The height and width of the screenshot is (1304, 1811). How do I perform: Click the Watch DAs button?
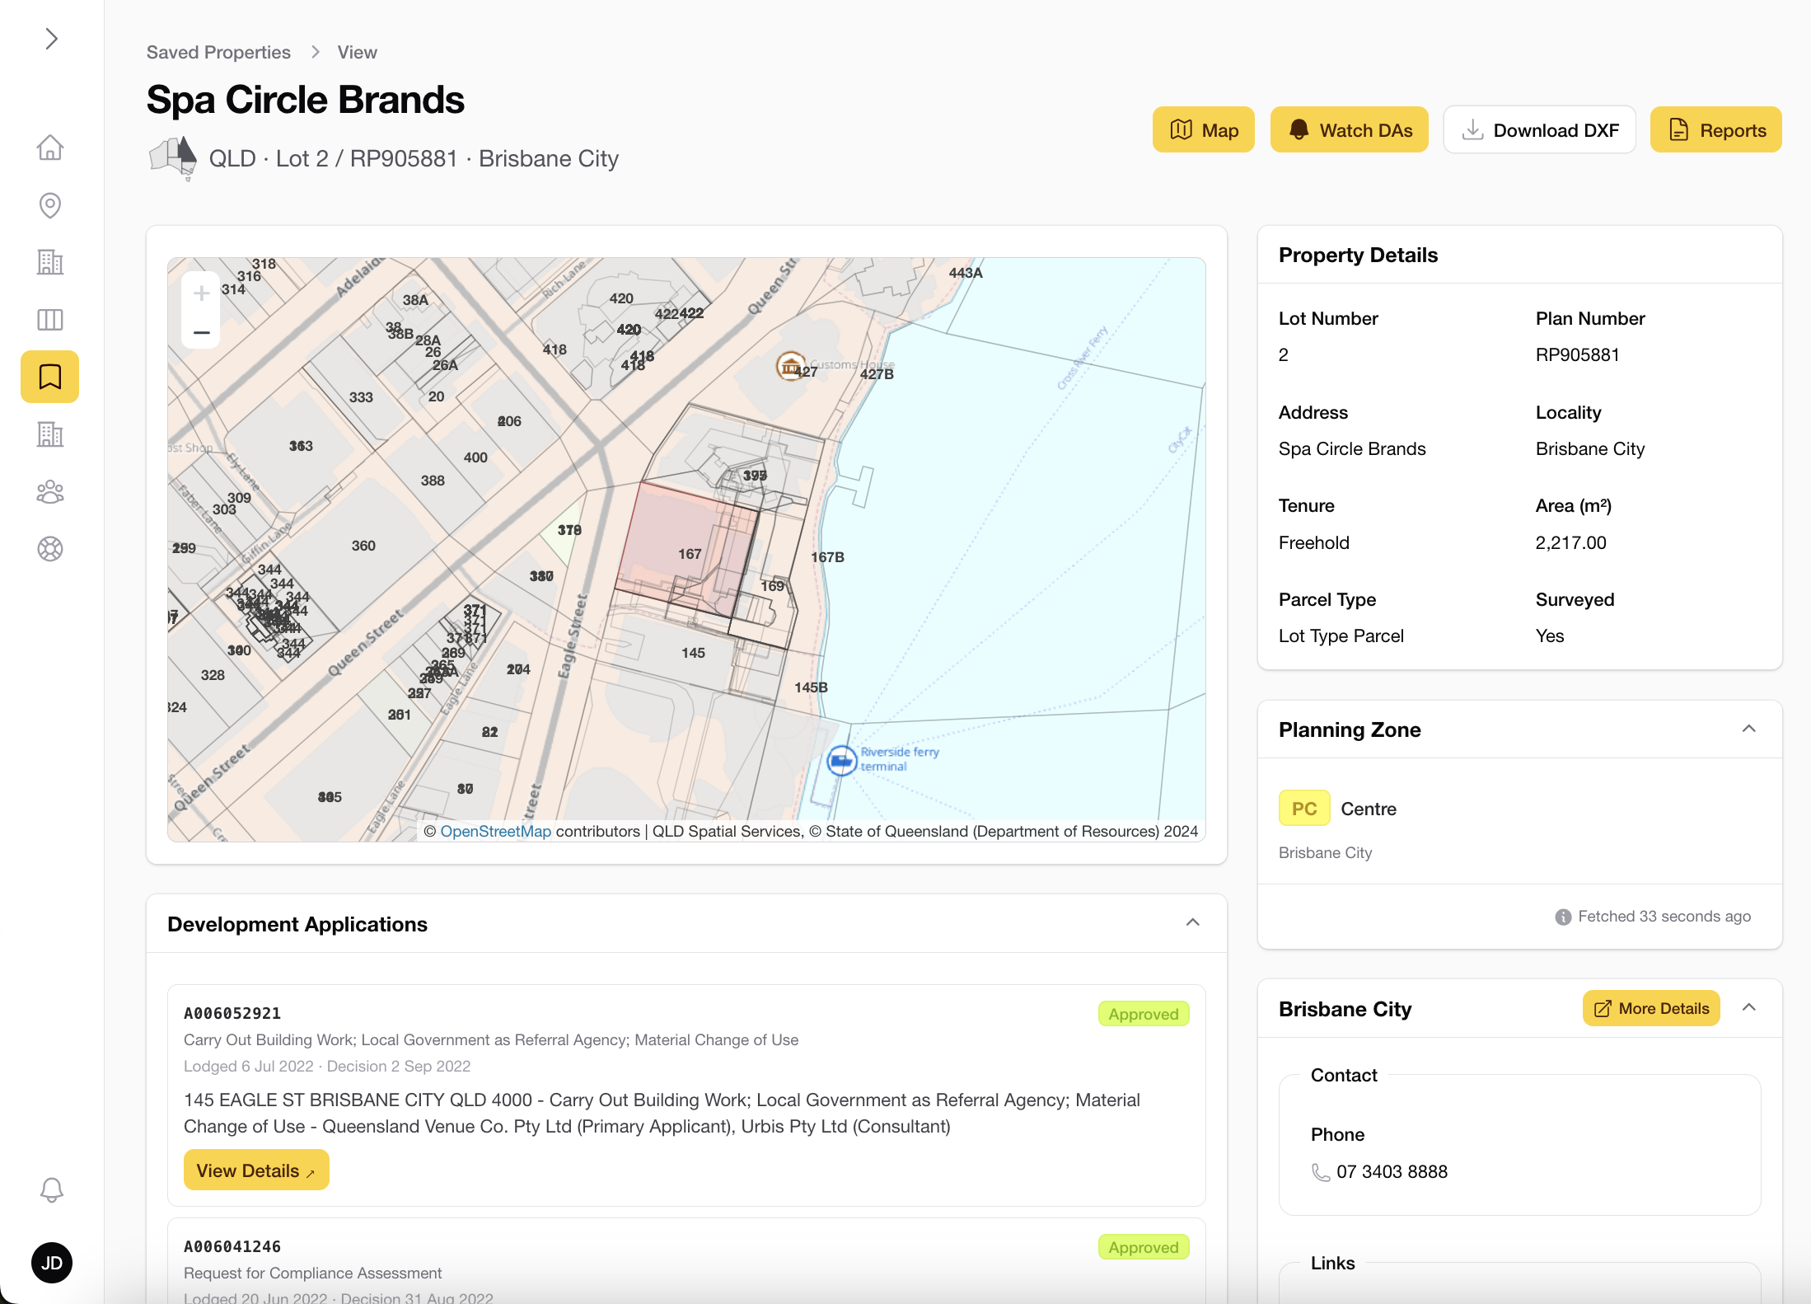(x=1350, y=129)
